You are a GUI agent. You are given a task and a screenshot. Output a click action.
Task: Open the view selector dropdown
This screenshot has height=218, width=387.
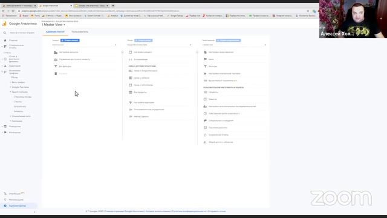pos(234,45)
